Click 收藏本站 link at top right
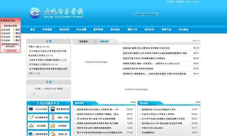 point(180,2)
